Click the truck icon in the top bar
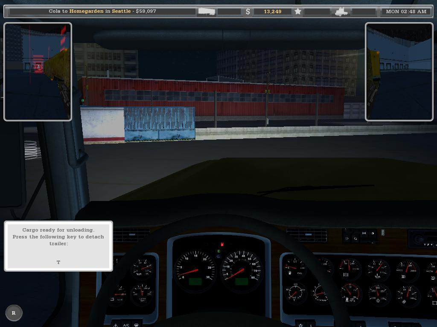The width and height of the screenshot is (437, 327). 341,11
